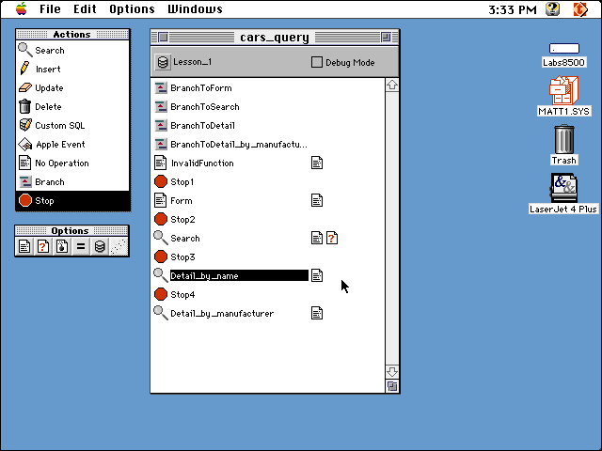Open the application switcher menu icon
Screen dimensions: 602x451
580,8
